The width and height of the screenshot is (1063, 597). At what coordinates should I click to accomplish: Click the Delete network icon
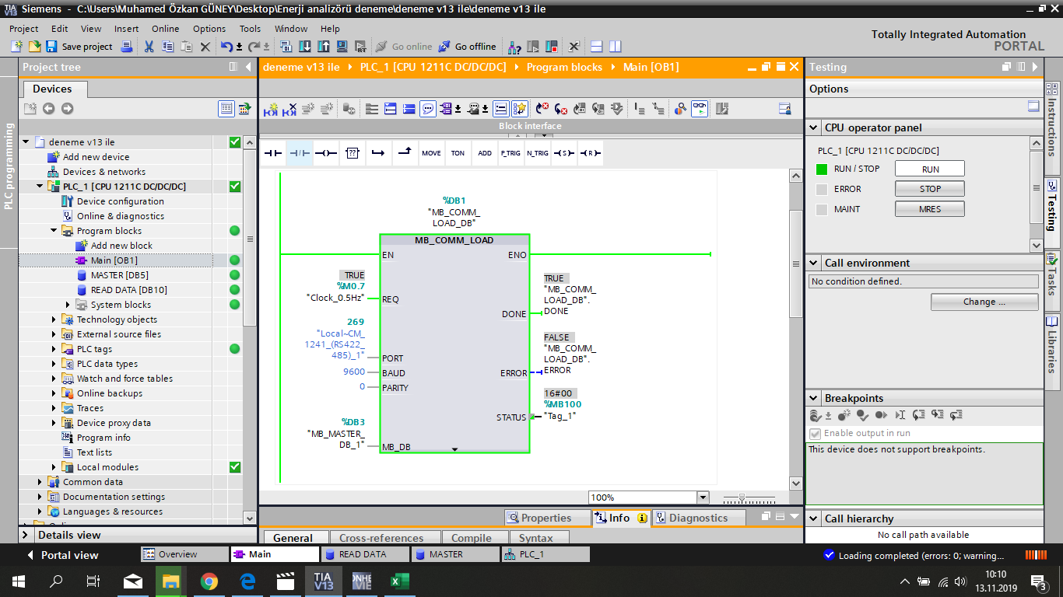pyautogui.click(x=289, y=109)
